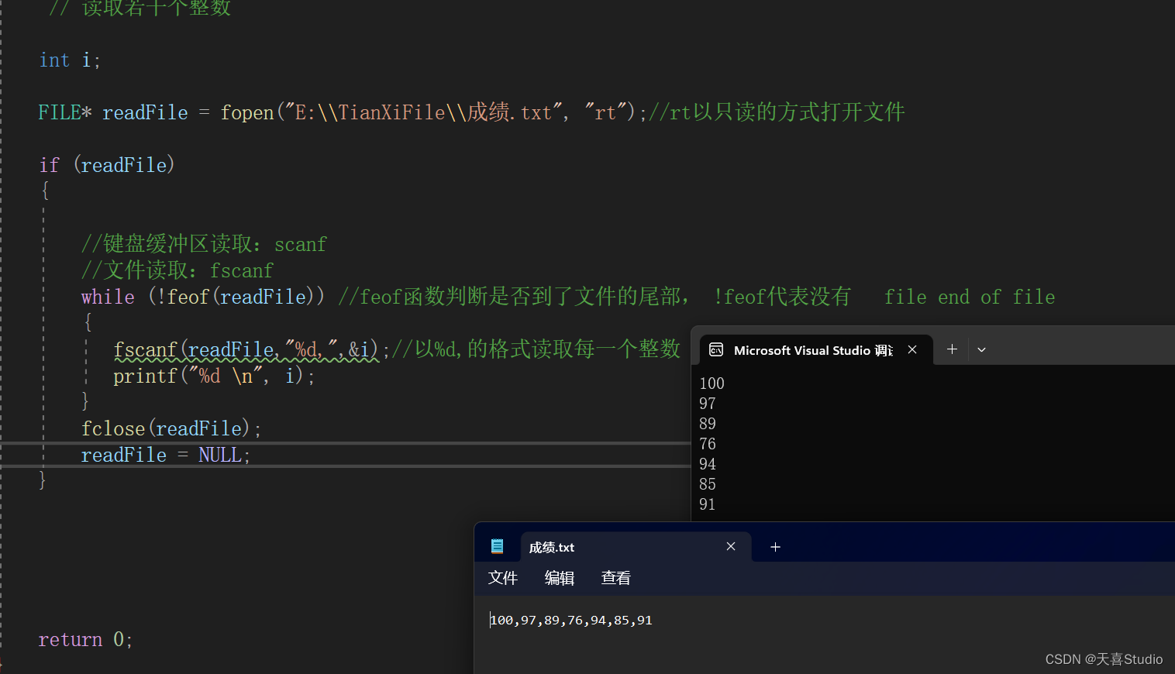Add a new Notepad tab

[x=775, y=547]
